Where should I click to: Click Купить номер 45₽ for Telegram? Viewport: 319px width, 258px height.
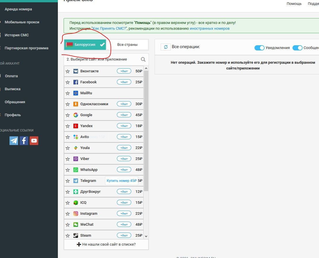click(x=121, y=181)
